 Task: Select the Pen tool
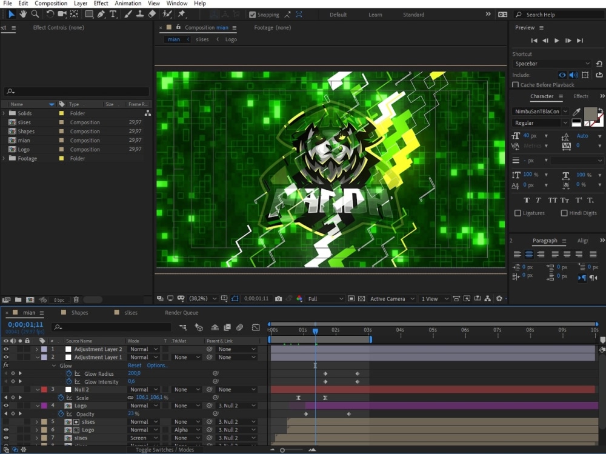(x=101, y=15)
